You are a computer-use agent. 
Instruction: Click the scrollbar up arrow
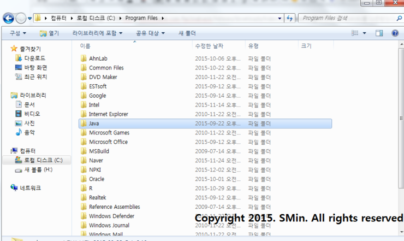click(x=401, y=45)
